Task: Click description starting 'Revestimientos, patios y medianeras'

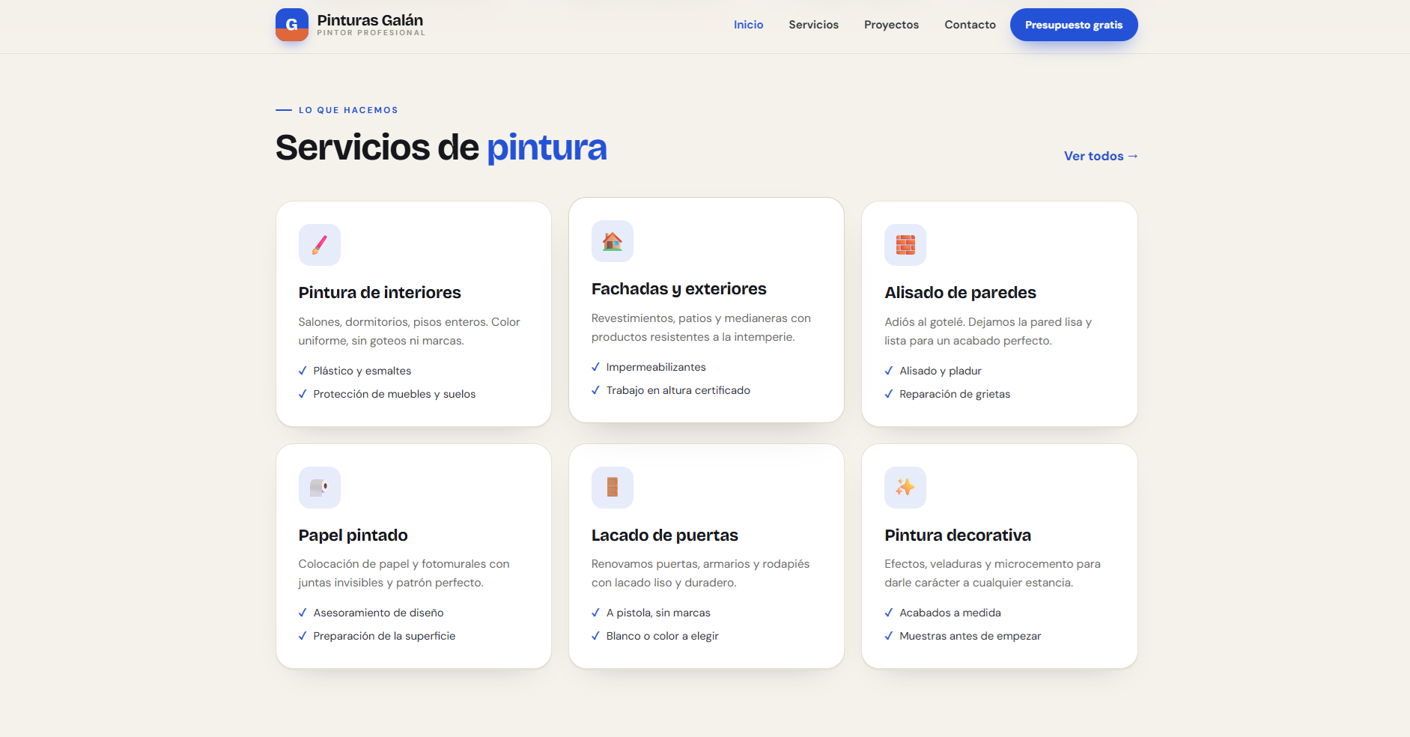Action: pos(701,327)
